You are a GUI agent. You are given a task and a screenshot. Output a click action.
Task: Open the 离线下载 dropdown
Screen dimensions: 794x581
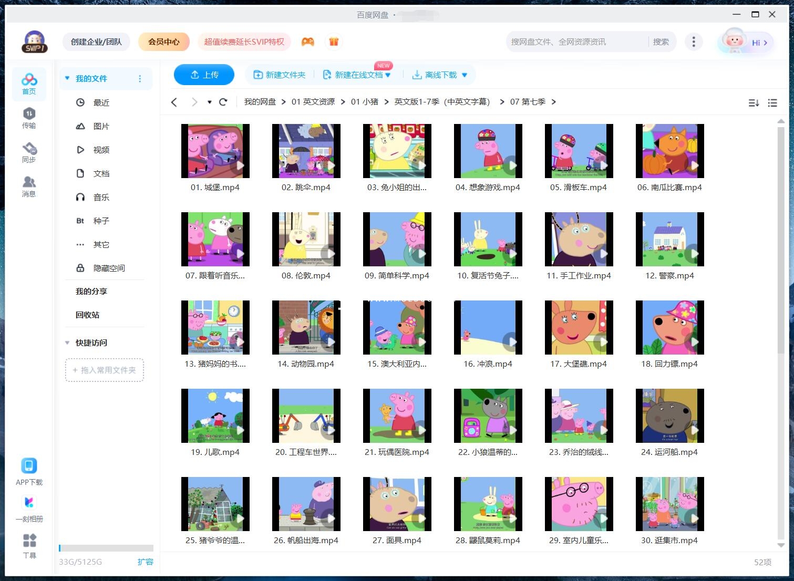click(x=464, y=75)
